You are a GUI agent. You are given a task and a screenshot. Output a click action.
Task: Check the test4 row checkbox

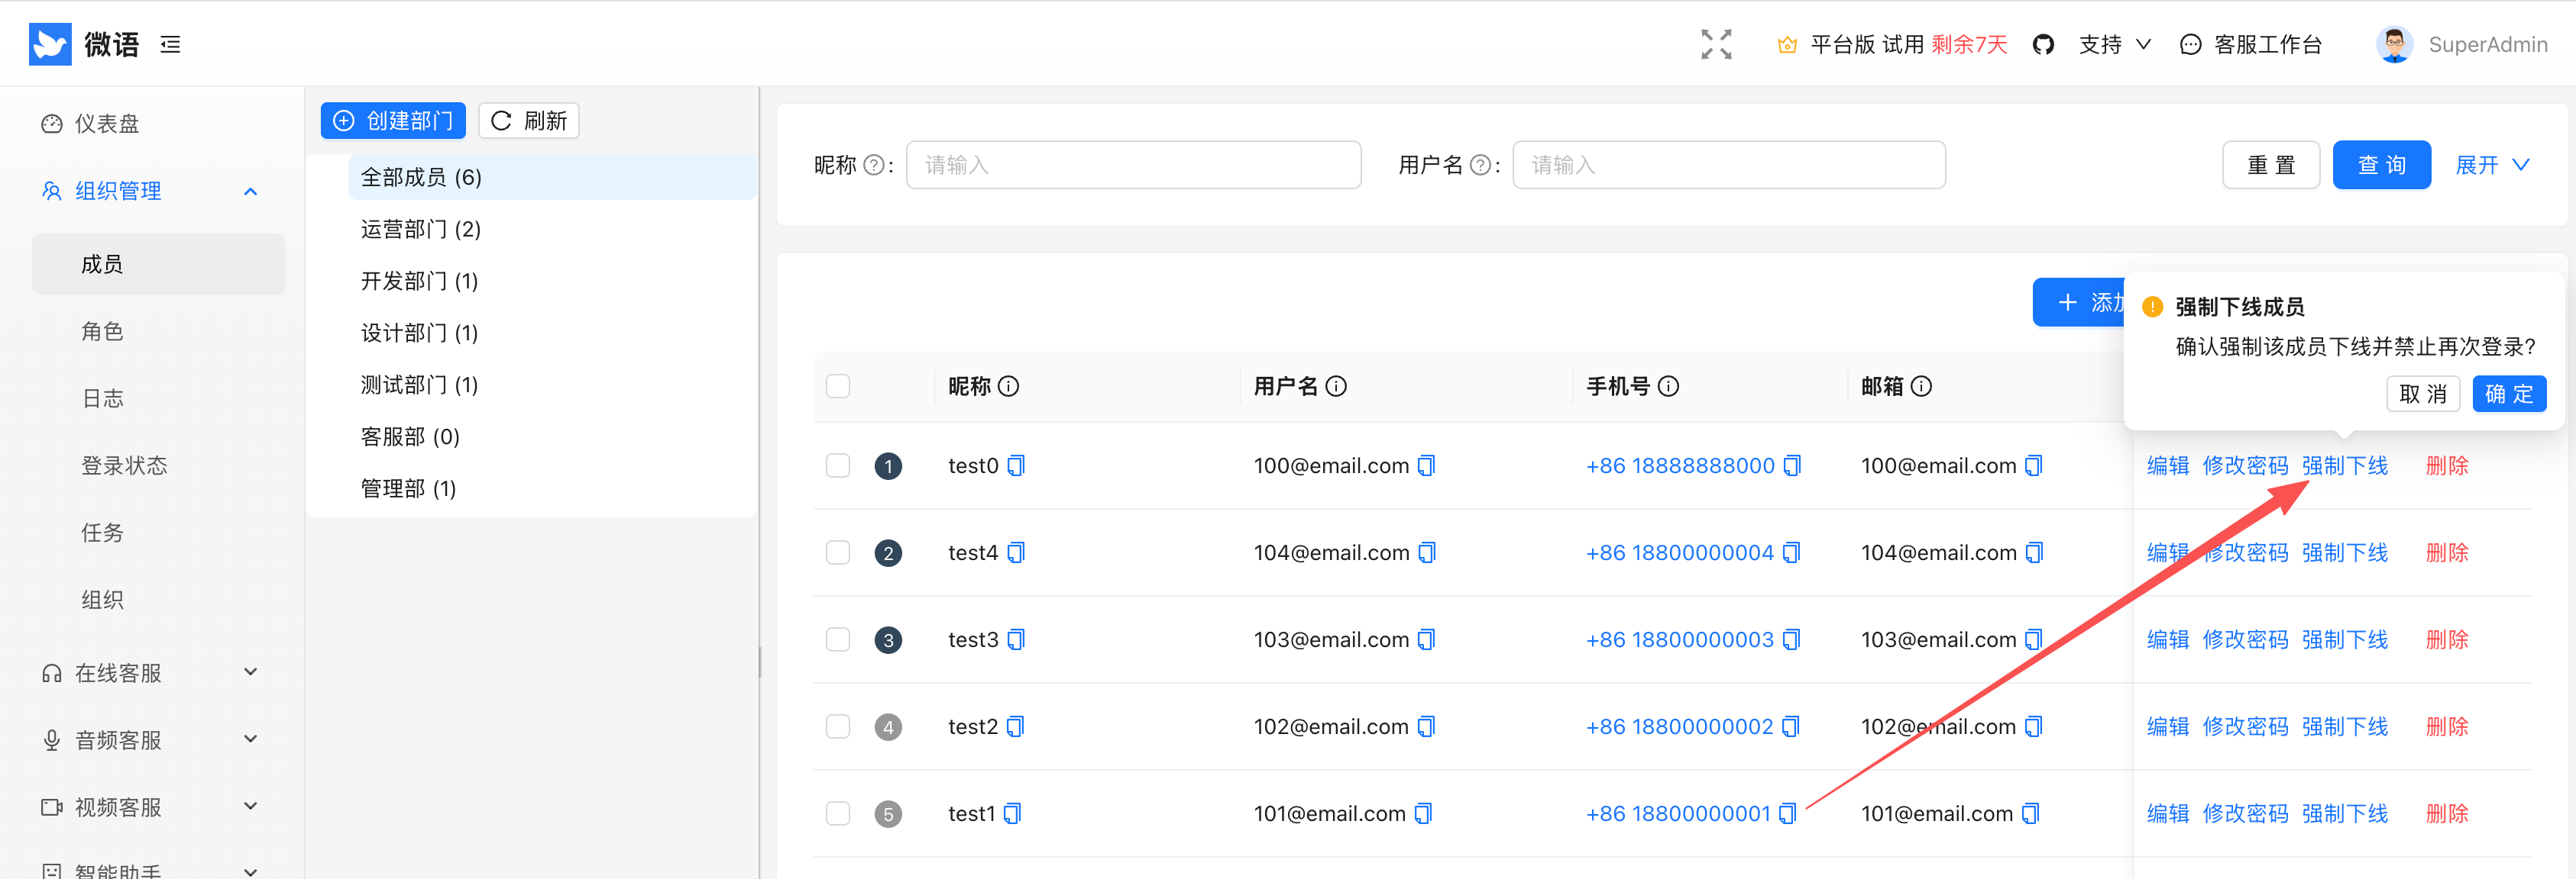pyautogui.click(x=838, y=552)
